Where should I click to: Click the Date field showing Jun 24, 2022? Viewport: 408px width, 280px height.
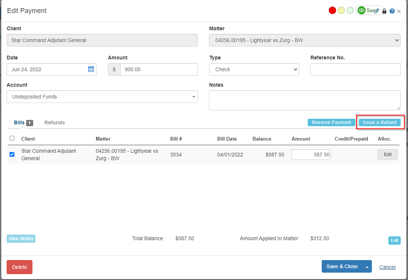click(x=52, y=69)
